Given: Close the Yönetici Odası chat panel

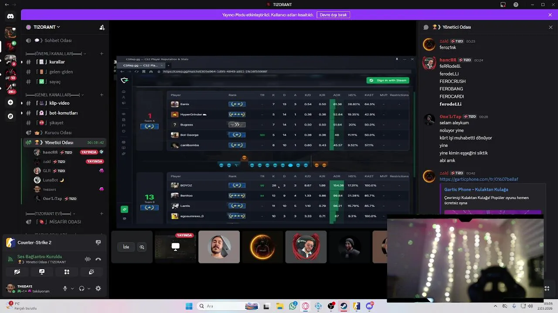Looking at the screenshot, I should 551,27.
